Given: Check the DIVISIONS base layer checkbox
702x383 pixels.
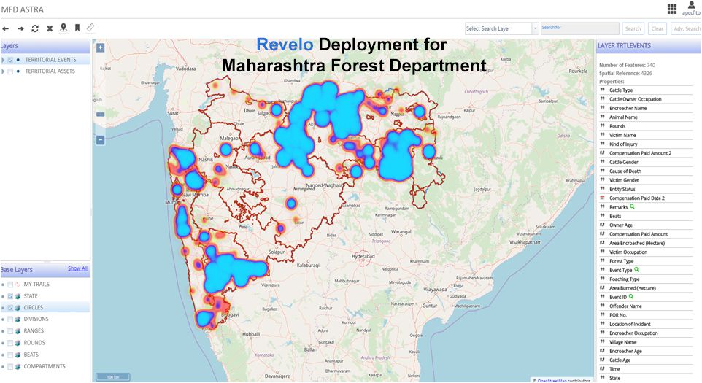Looking at the screenshot, I should (10, 320).
